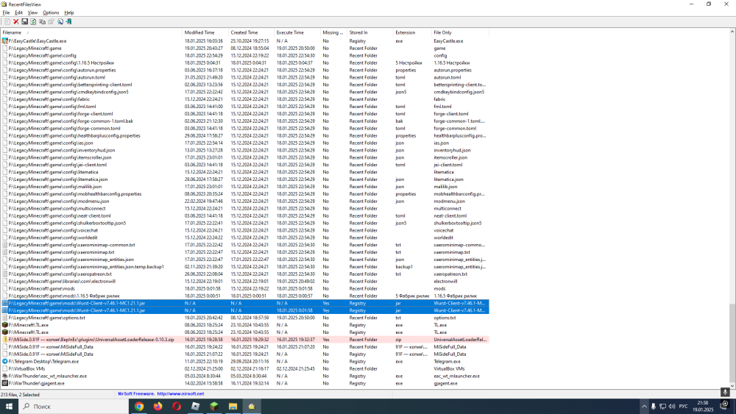This screenshot has width=736, height=414.
Task: Open the Minecraft grass block taskbar icon
Action: click(214, 407)
